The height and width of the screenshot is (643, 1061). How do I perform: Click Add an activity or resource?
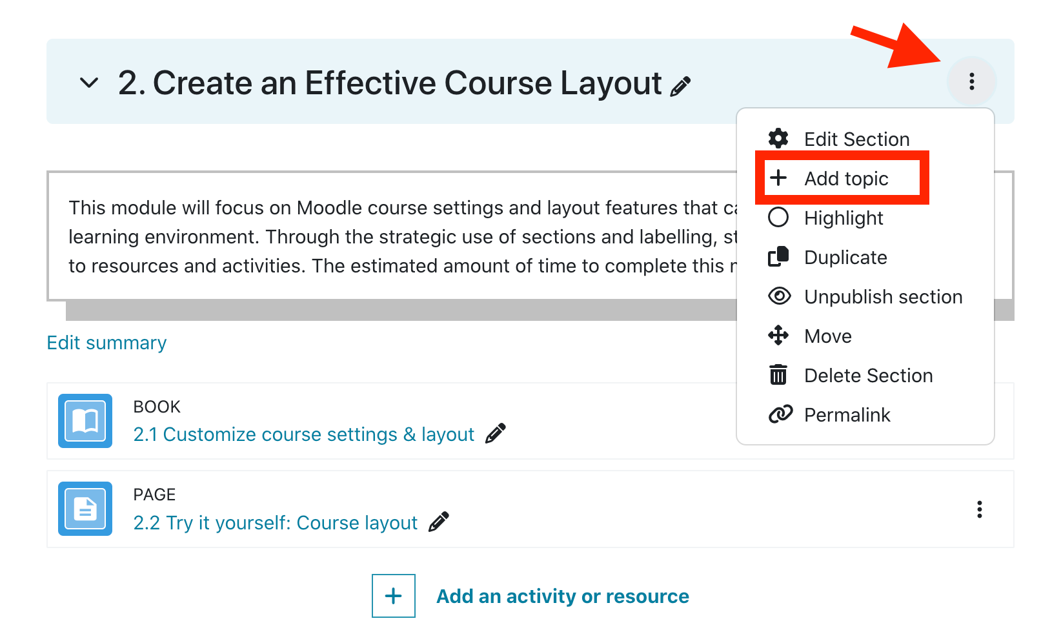pyautogui.click(x=561, y=596)
